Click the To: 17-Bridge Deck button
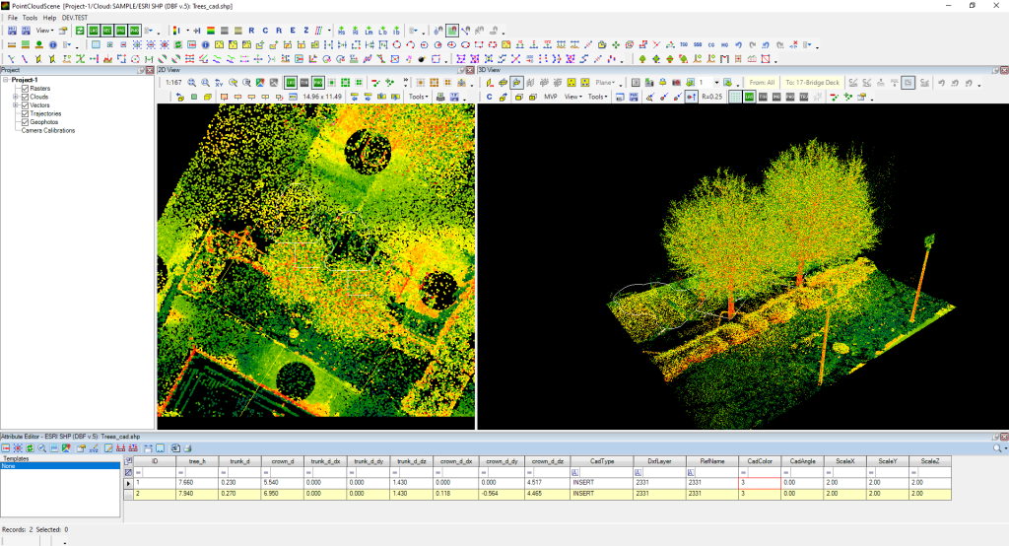 pyautogui.click(x=812, y=83)
